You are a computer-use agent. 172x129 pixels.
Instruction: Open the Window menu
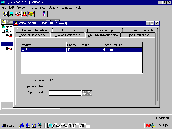67,8
